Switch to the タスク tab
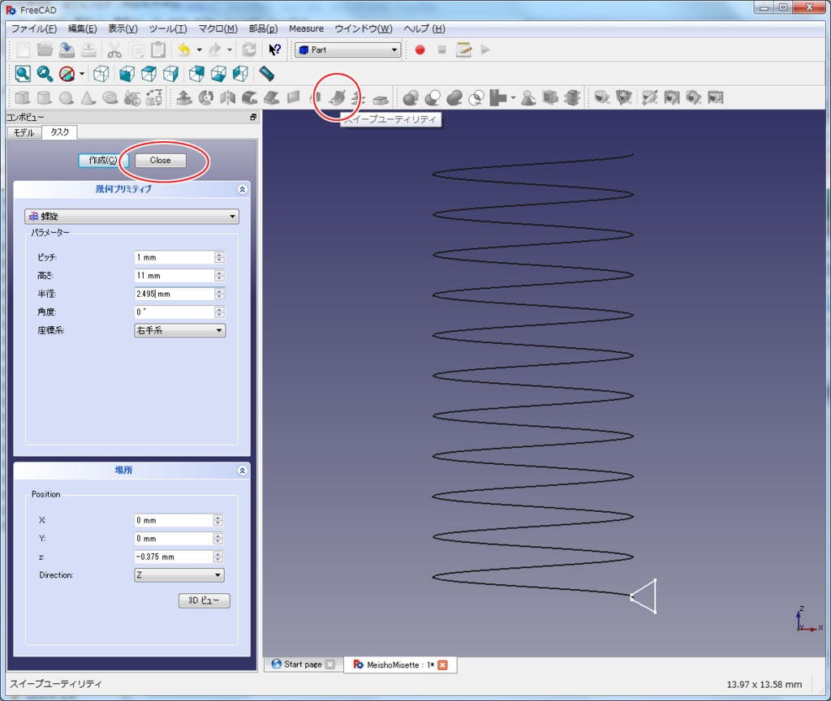 coord(59,132)
